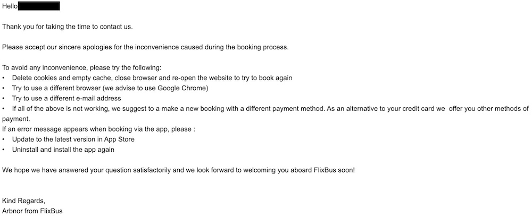Click the "Thank you for taking the time" line
The image size is (532, 217).
coord(68,27)
